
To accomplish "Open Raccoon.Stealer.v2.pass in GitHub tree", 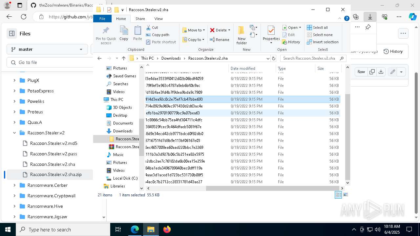I will [x=53, y=154].
